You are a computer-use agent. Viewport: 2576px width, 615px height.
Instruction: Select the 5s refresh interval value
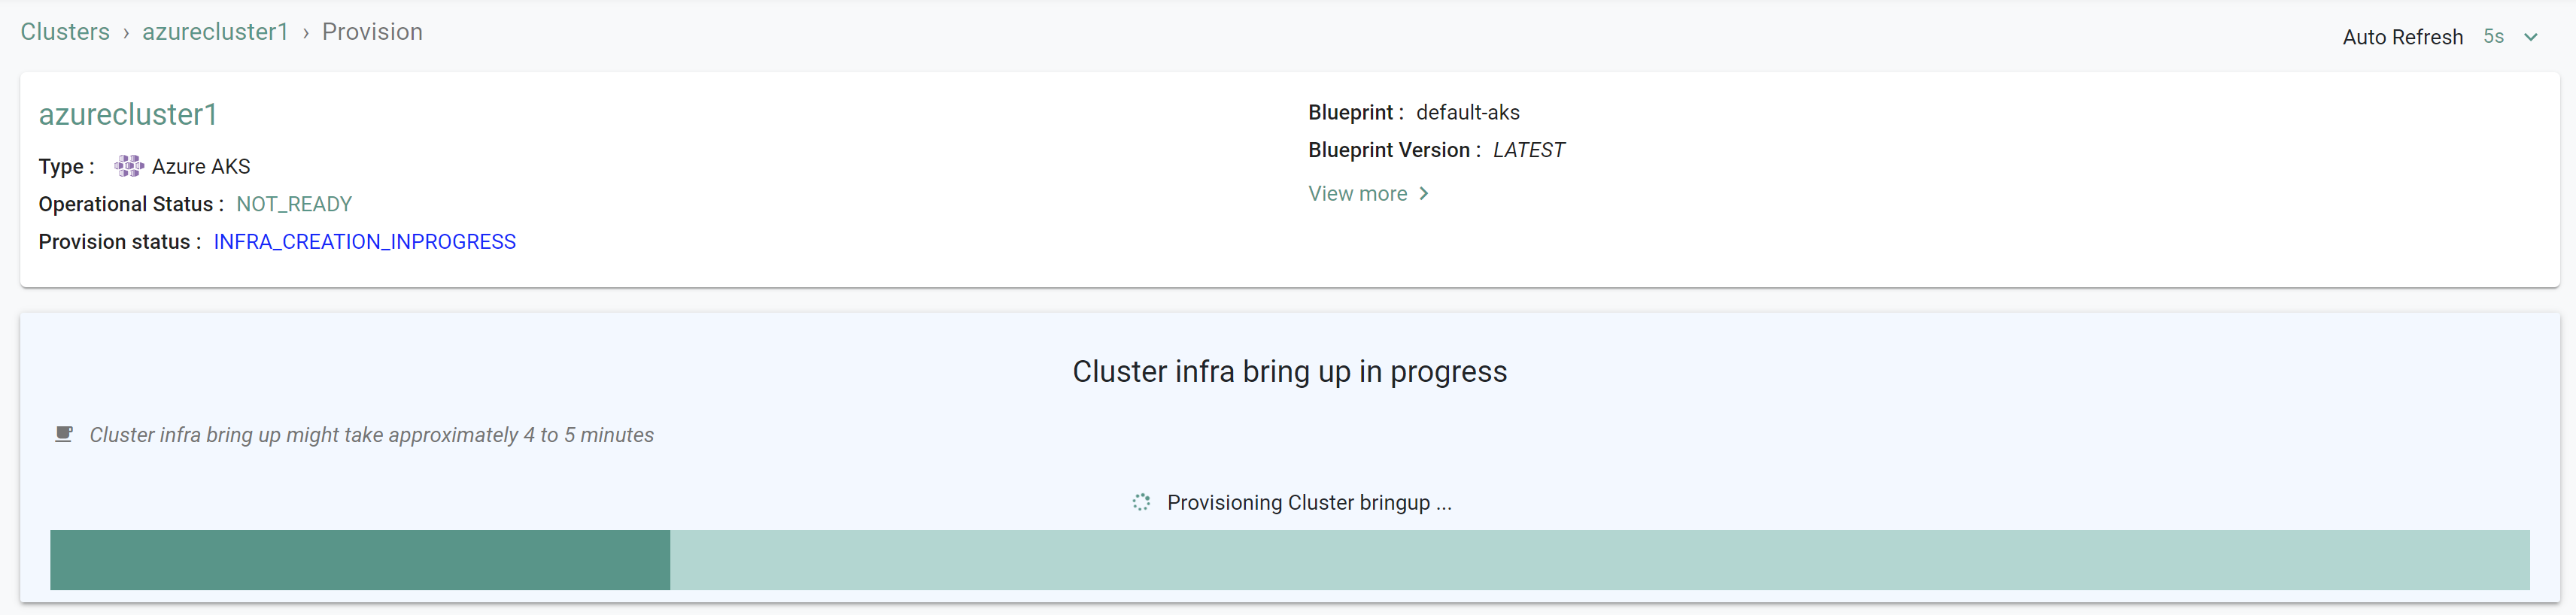(2494, 37)
